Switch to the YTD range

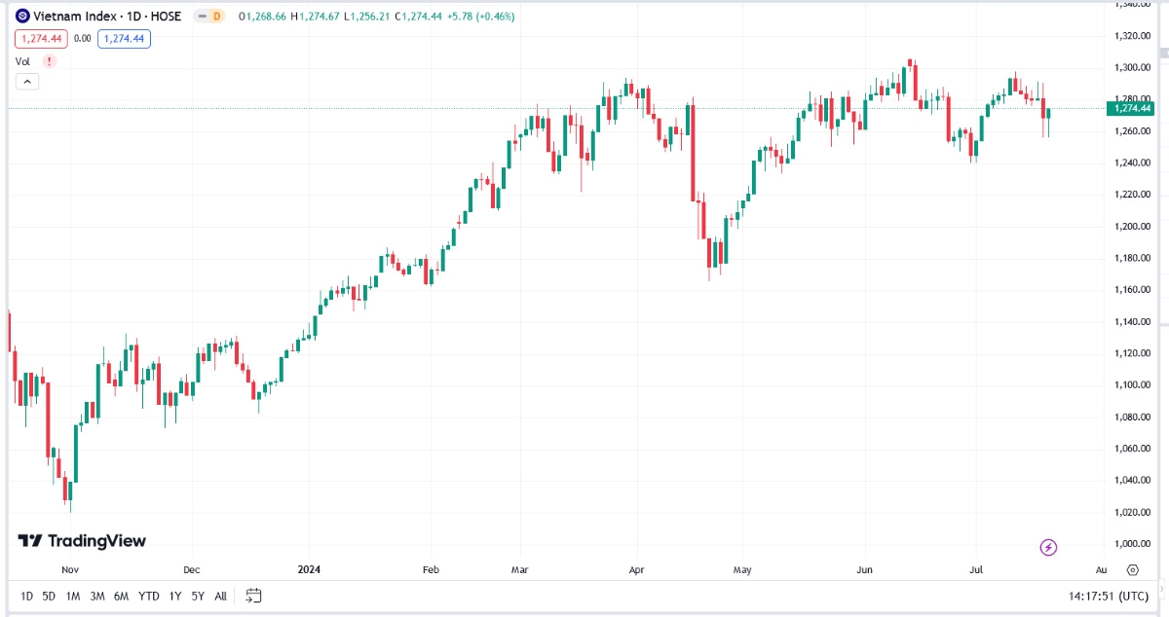tap(148, 596)
